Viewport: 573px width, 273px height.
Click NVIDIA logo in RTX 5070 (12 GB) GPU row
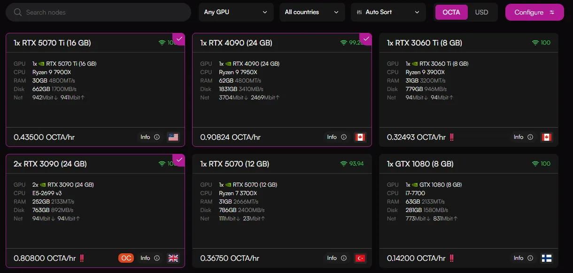228,185
